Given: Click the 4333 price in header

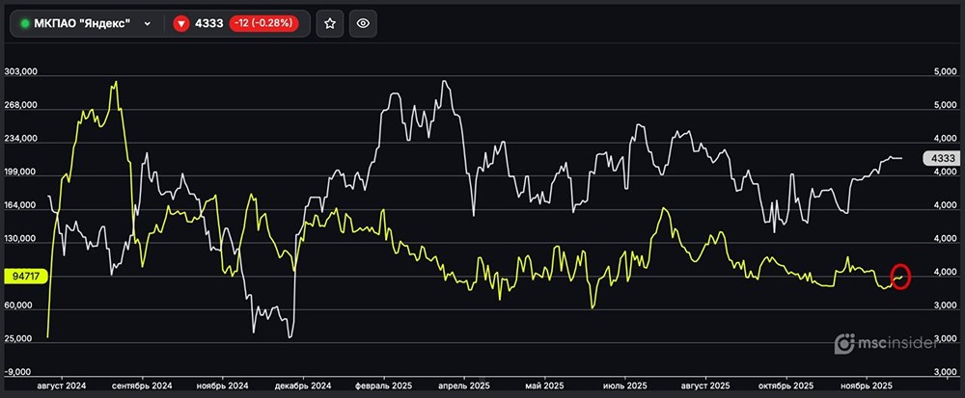Looking at the screenshot, I should click(209, 23).
